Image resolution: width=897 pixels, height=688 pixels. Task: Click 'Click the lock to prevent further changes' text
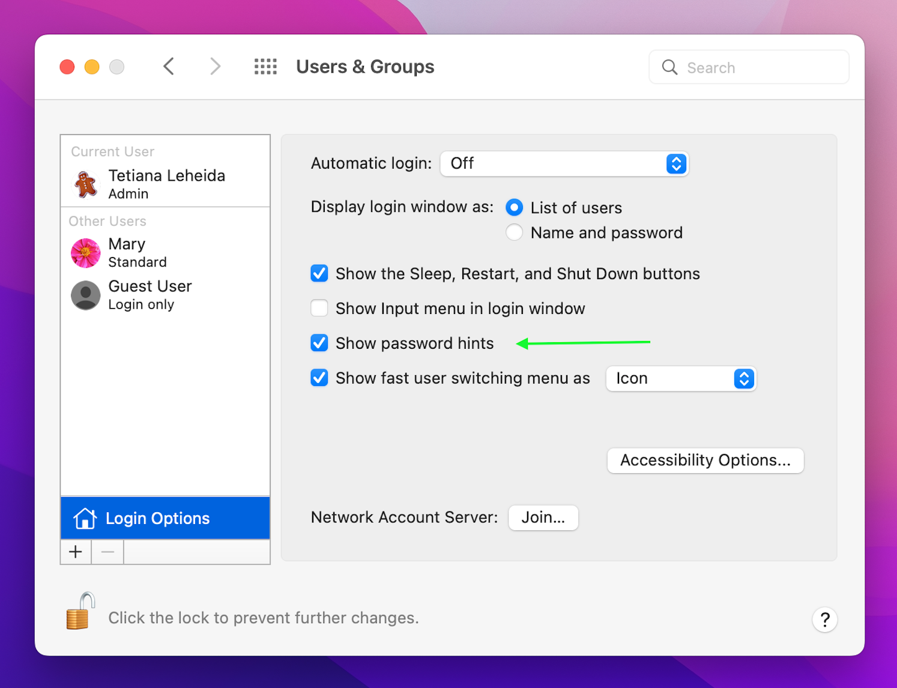264,618
